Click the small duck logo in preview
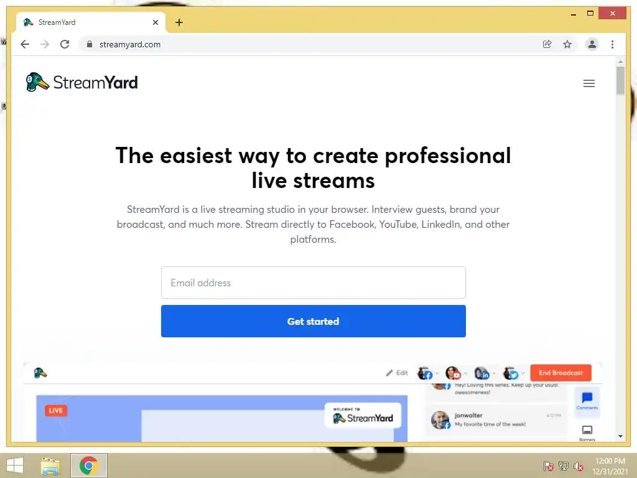Screen dimensions: 637x478 tap(40, 373)
